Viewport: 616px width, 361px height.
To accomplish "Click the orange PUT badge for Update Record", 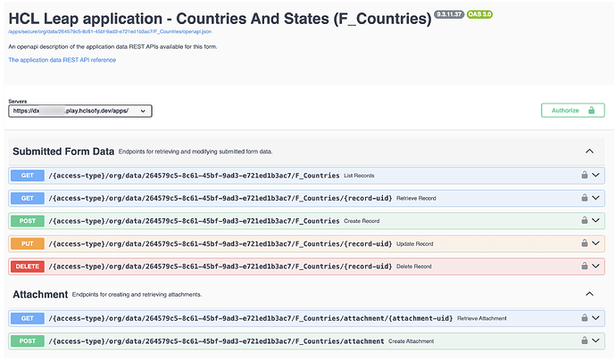I will [27, 243].
